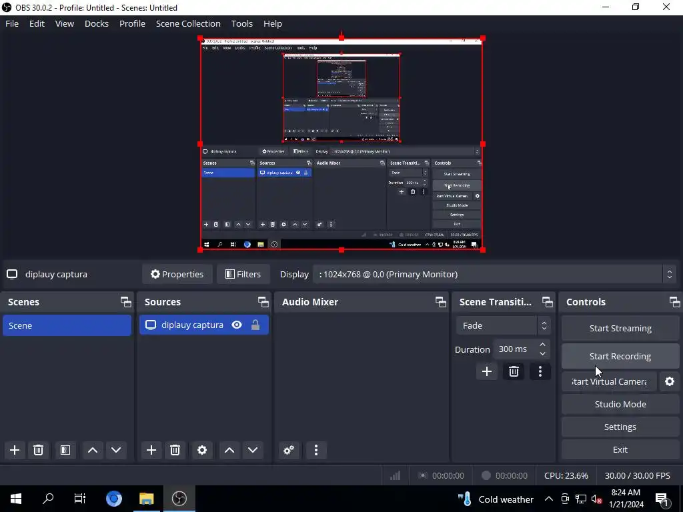683x512 pixels.
Task: Click taskbar clock showing 8:24 AM
Action: (x=626, y=499)
